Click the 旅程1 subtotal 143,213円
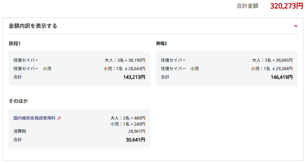307x163 pixels. tap(134, 77)
